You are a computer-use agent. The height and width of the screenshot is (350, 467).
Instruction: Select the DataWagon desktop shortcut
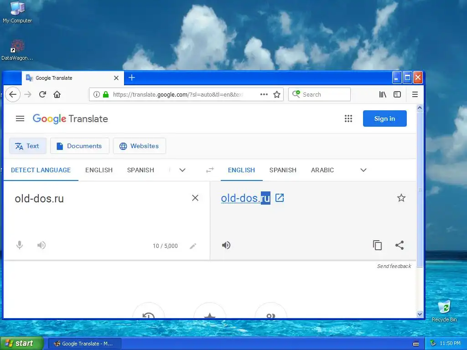pos(17,50)
